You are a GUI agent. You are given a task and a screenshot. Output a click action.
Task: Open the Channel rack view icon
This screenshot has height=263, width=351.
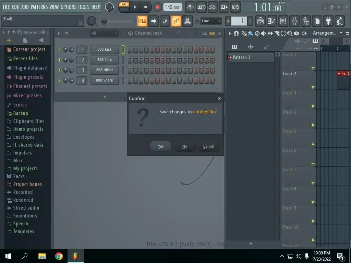(283, 21)
